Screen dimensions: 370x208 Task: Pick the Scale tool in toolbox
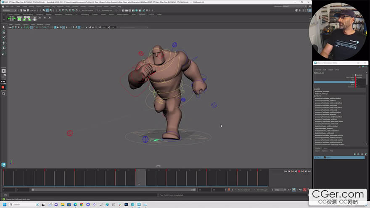click(3, 54)
